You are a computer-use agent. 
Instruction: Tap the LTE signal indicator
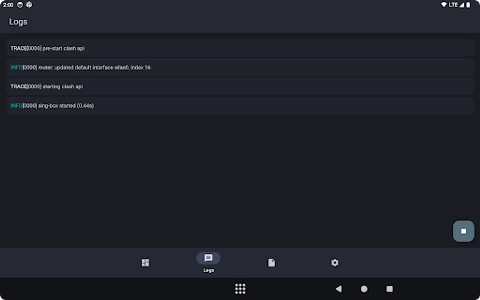(x=454, y=5)
